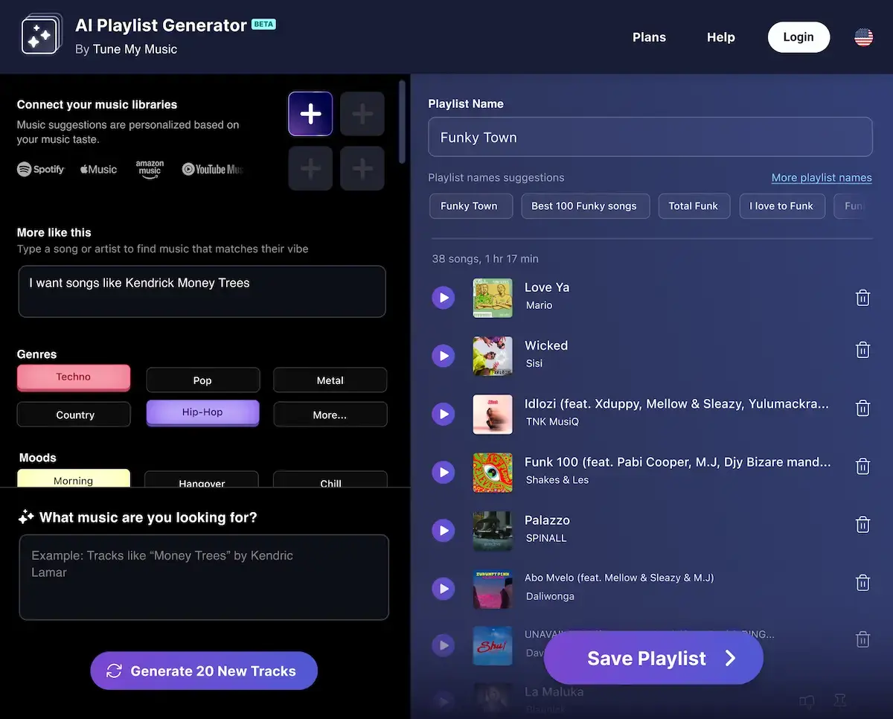This screenshot has height=719, width=893.
Task: Click the thumbs-down feedback icon
Action: [807, 700]
